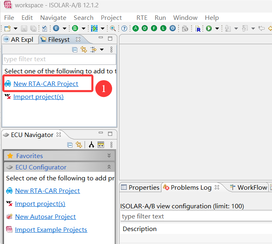Open the Navigate menu
Viewport: 272px width, 244px height.
[53, 18]
